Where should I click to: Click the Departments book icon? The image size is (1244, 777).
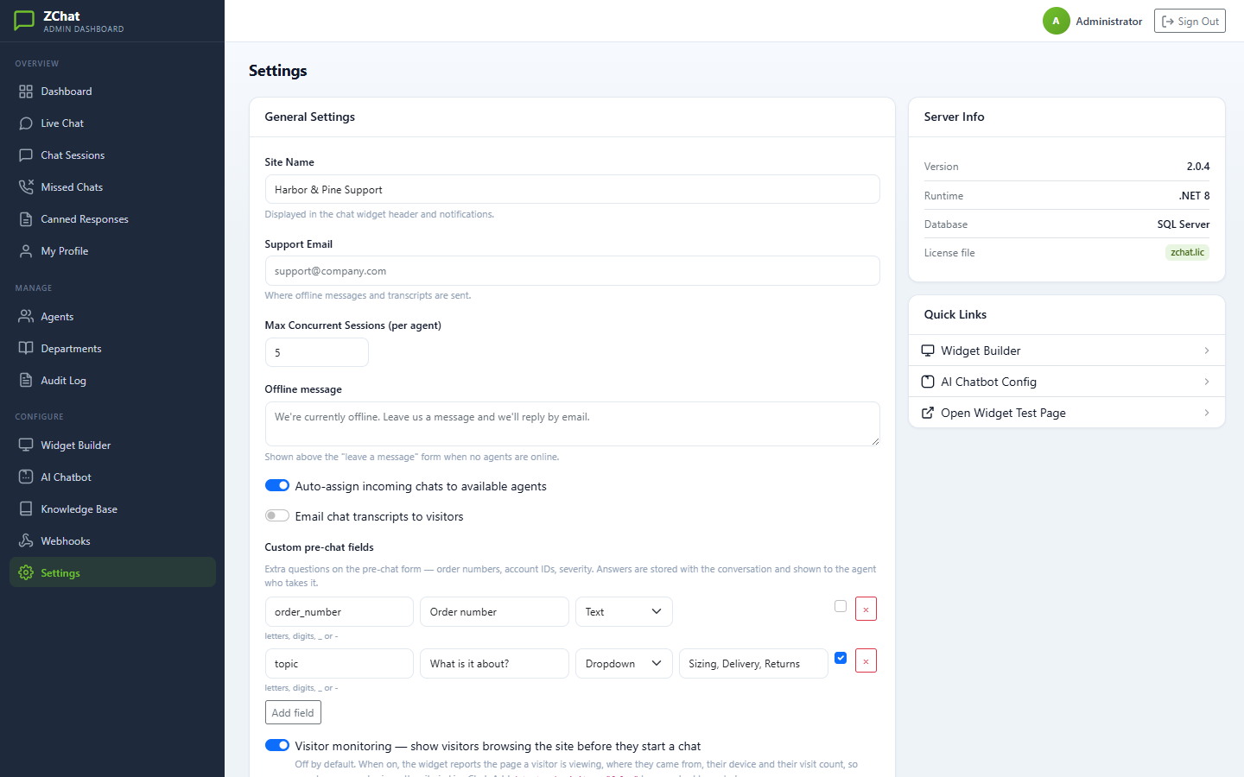pyautogui.click(x=26, y=349)
